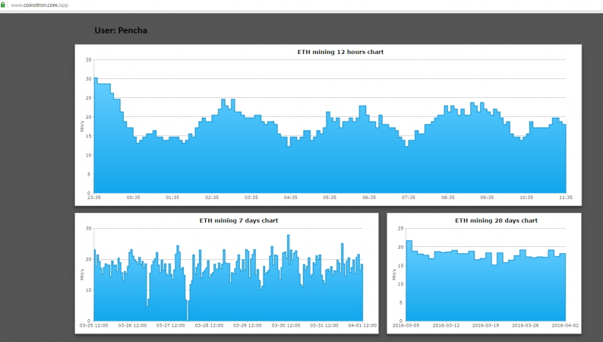603x342 pixels.
Task: Click the 00:35 time axis label
Action: [x=134, y=198]
